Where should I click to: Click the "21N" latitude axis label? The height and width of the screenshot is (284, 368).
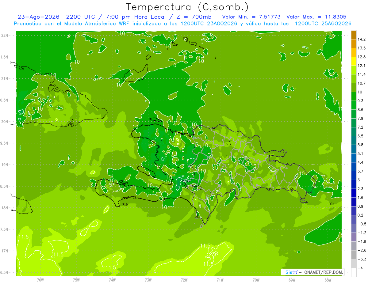[5, 79]
